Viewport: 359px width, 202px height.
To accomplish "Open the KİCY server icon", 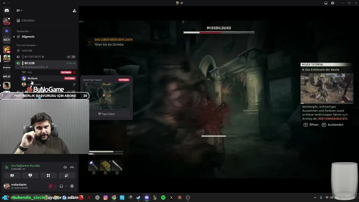I will [x=7, y=40].
